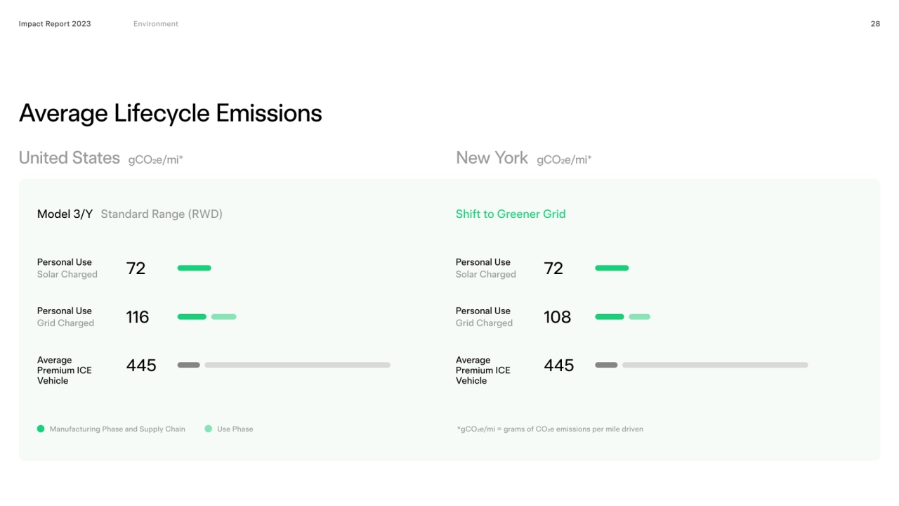Click the United States 116 row dark-green manufacturing bar
This screenshot has width=899, height=506.
click(x=192, y=317)
